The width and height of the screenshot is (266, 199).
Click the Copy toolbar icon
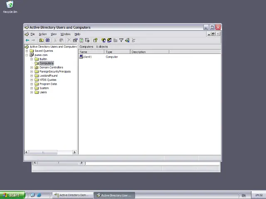[61, 40]
